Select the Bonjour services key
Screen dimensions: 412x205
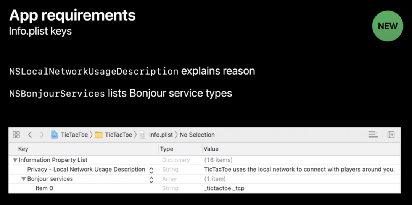[x=50, y=179]
